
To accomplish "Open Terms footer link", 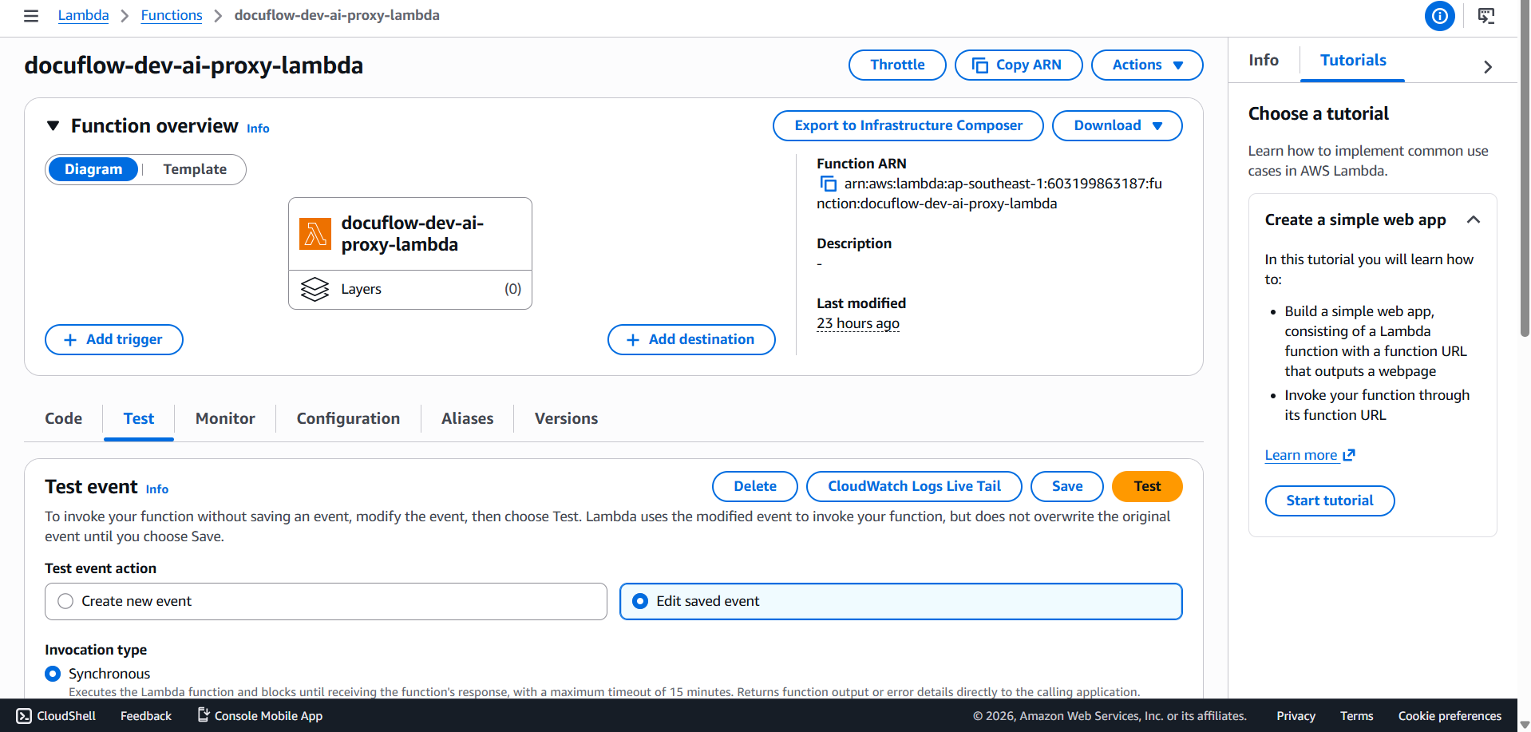I will tap(1356, 716).
